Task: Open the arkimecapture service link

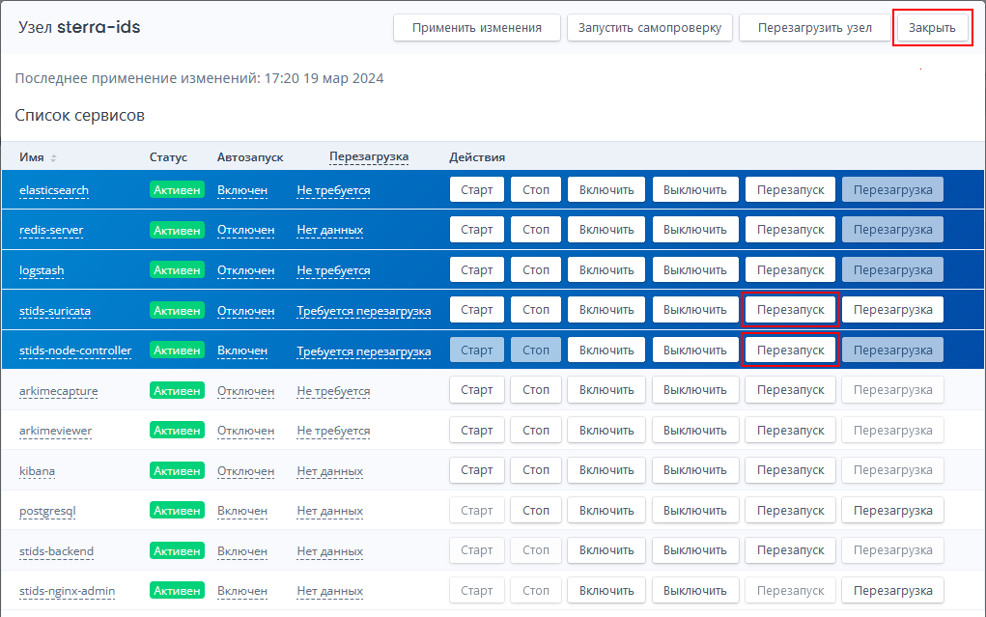Action: 59,391
